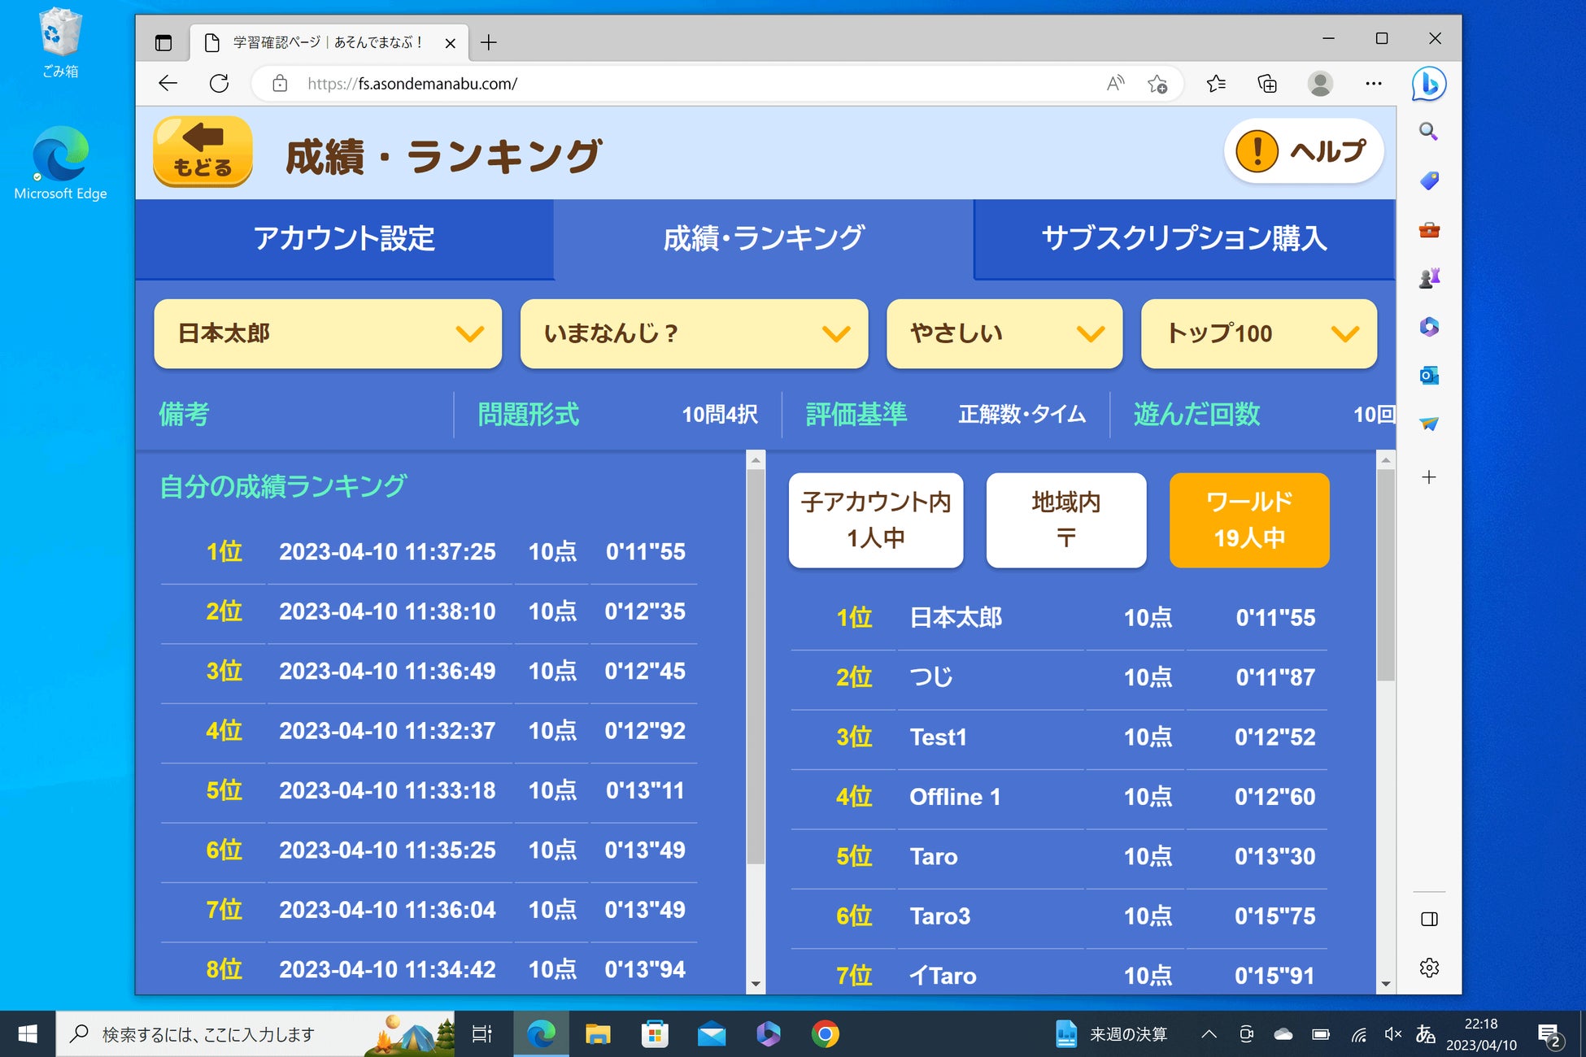Open Collections icon in toolbar
Viewport: 1586px width, 1057px height.
(1267, 84)
